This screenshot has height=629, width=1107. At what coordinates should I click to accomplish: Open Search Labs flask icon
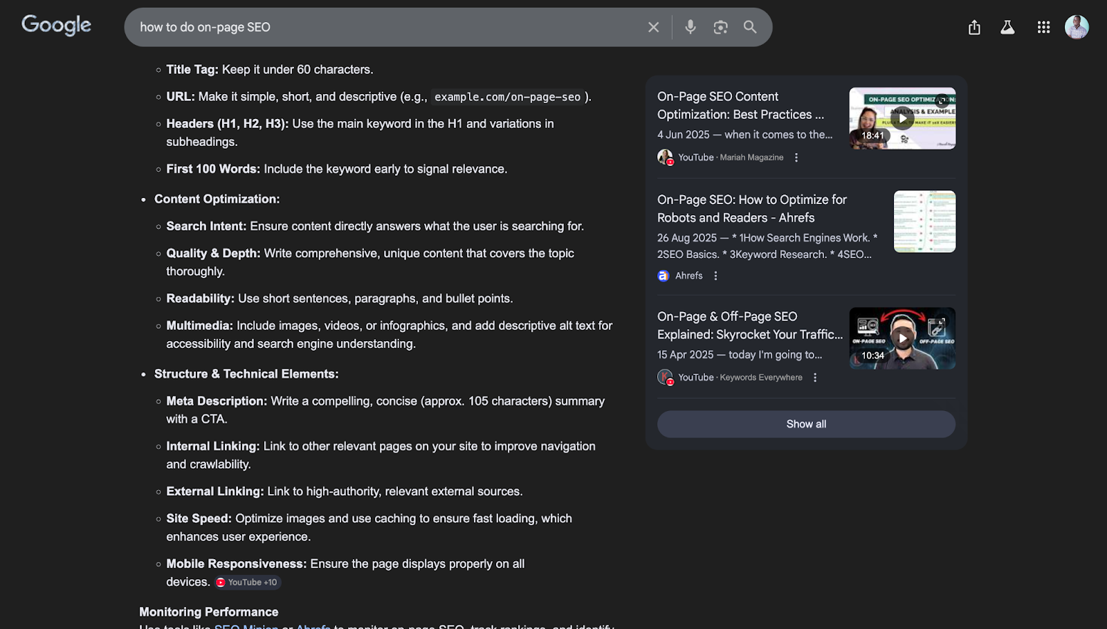click(1007, 28)
